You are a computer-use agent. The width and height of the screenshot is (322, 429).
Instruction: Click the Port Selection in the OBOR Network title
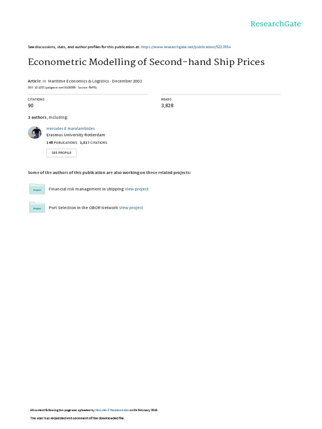coord(83,207)
